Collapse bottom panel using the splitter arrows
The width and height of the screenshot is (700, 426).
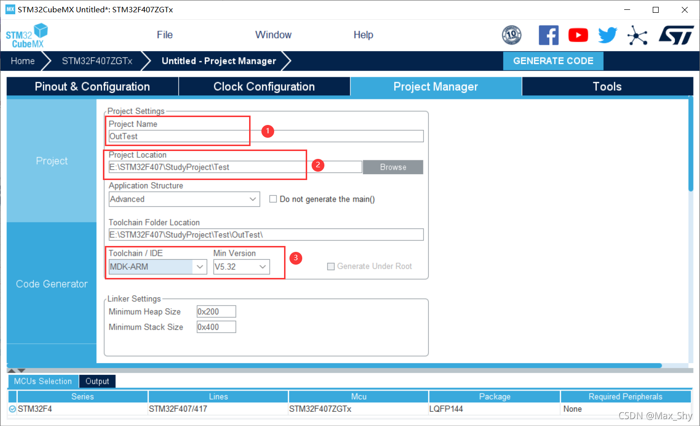17,370
